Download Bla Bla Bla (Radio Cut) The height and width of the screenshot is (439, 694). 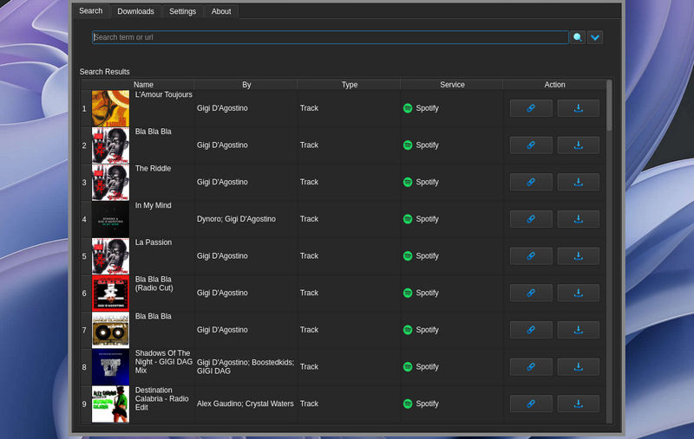[578, 293]
